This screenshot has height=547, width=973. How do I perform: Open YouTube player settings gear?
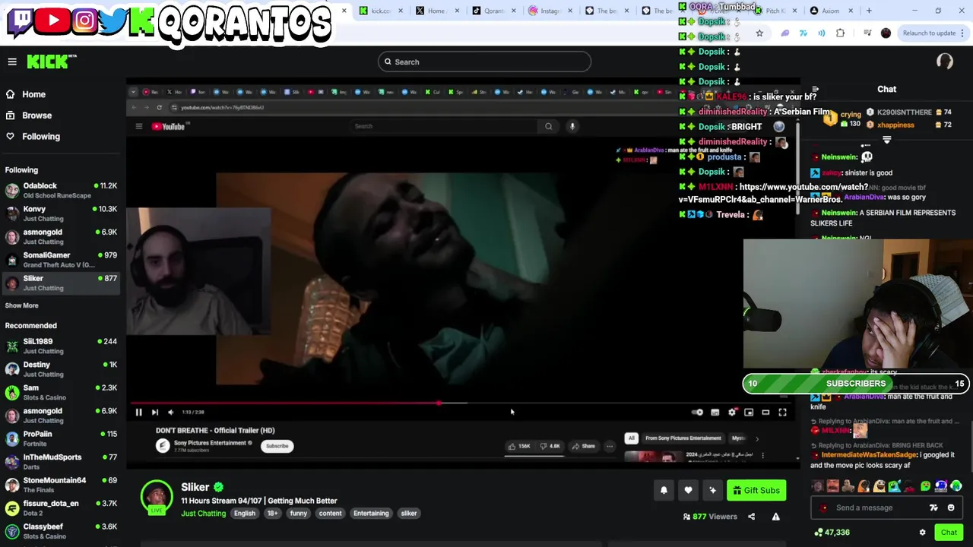[x=732, y=412]
